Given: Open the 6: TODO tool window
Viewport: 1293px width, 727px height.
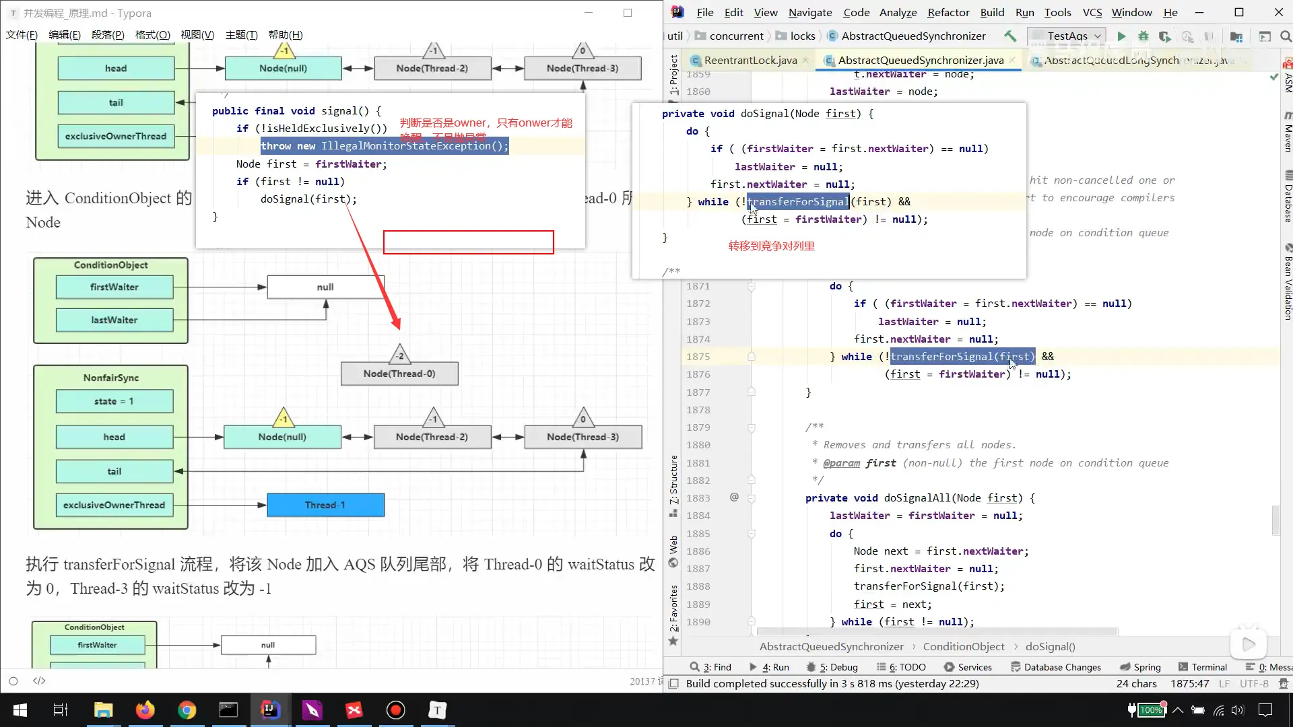Looking at the screenshot, I should (x=900, y=667).
